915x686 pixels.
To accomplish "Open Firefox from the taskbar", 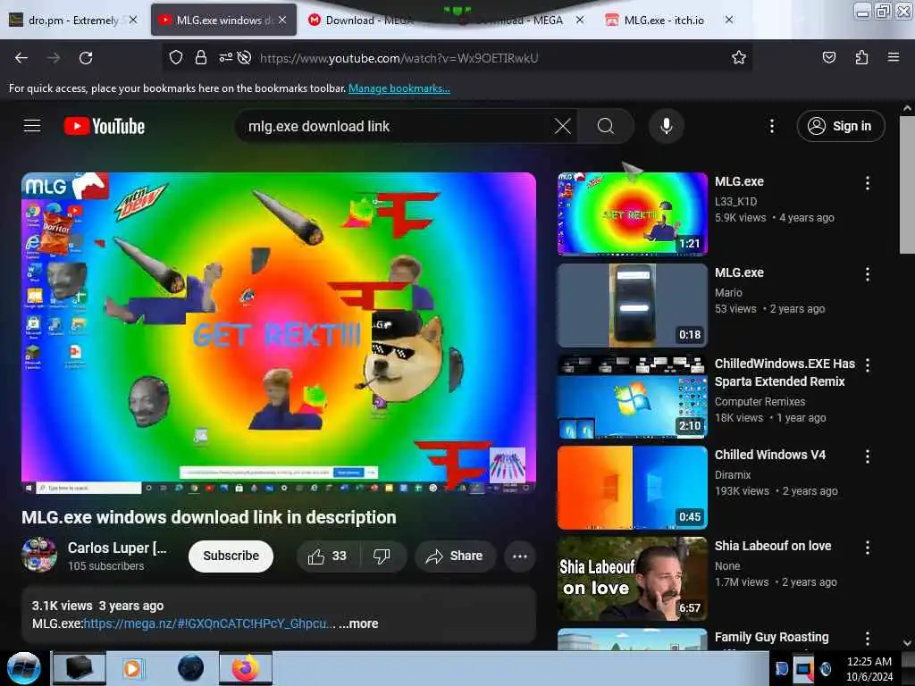I will tap(246, 668).
